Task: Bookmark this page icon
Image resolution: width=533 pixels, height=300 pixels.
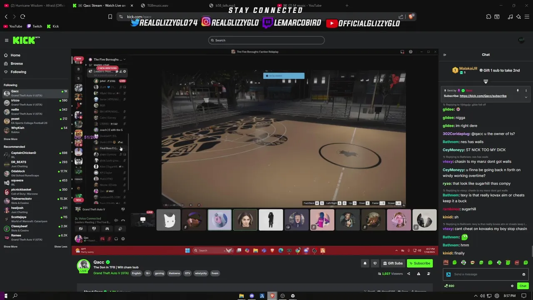Action: tap(110, 17)
